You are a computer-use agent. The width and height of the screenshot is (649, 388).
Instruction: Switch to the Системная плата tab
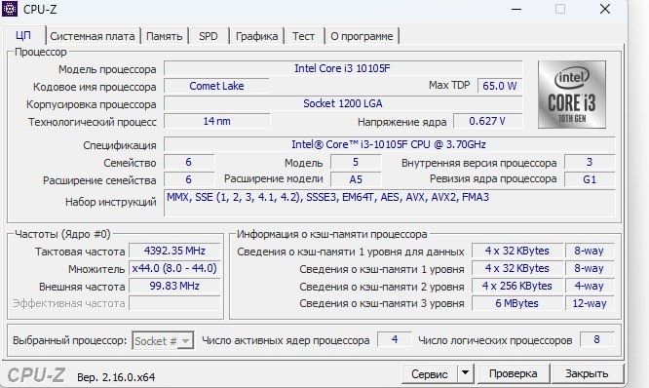click(93, 36)
